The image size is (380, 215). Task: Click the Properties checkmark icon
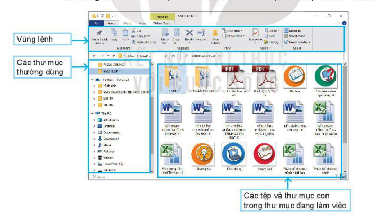coord(256,32)
